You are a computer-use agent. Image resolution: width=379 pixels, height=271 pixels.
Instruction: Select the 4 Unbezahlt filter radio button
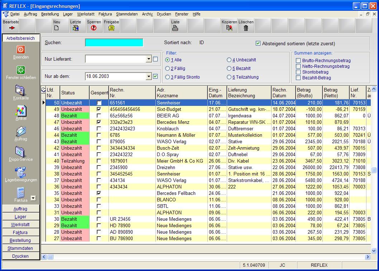[229, 60]
